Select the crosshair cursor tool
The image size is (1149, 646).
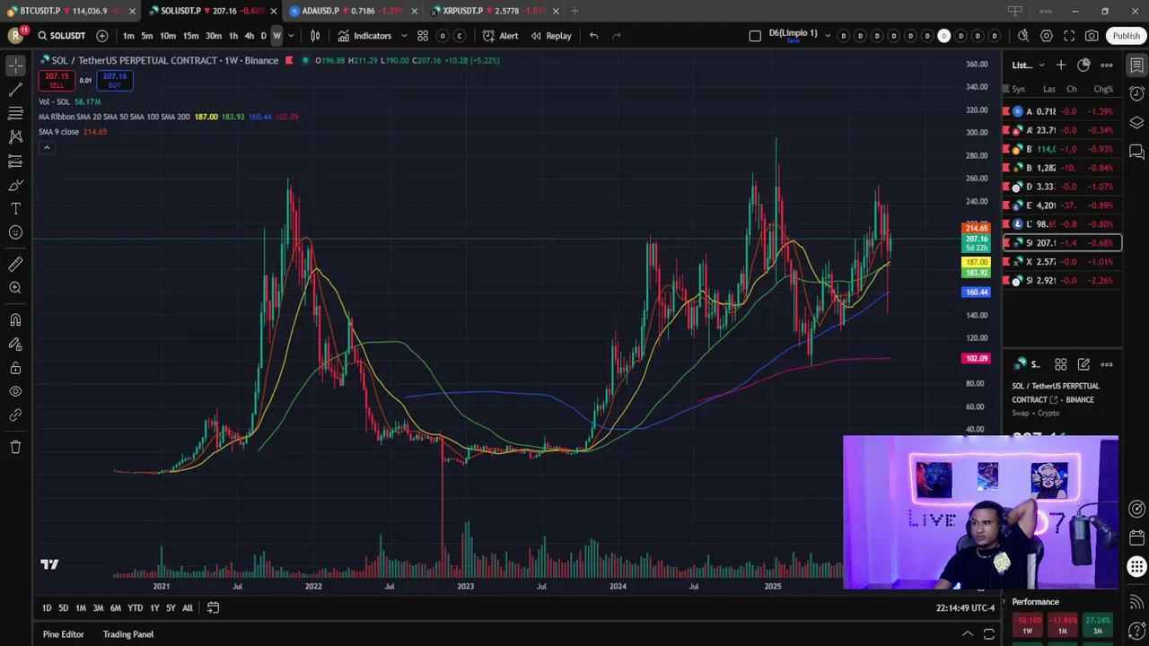click(x=15, y=66)
